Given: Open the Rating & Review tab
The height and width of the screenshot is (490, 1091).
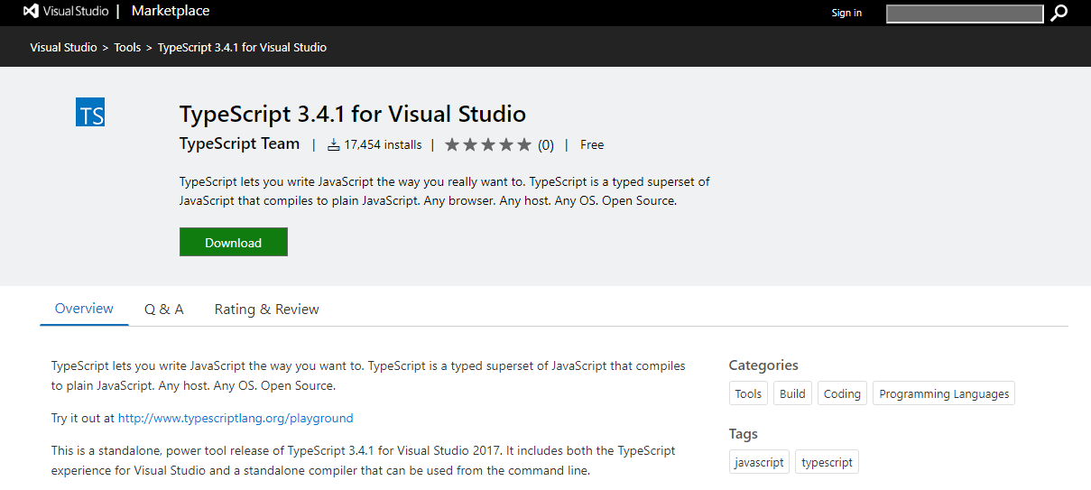Looking at the screenshot, I should [x=267, y=309].
